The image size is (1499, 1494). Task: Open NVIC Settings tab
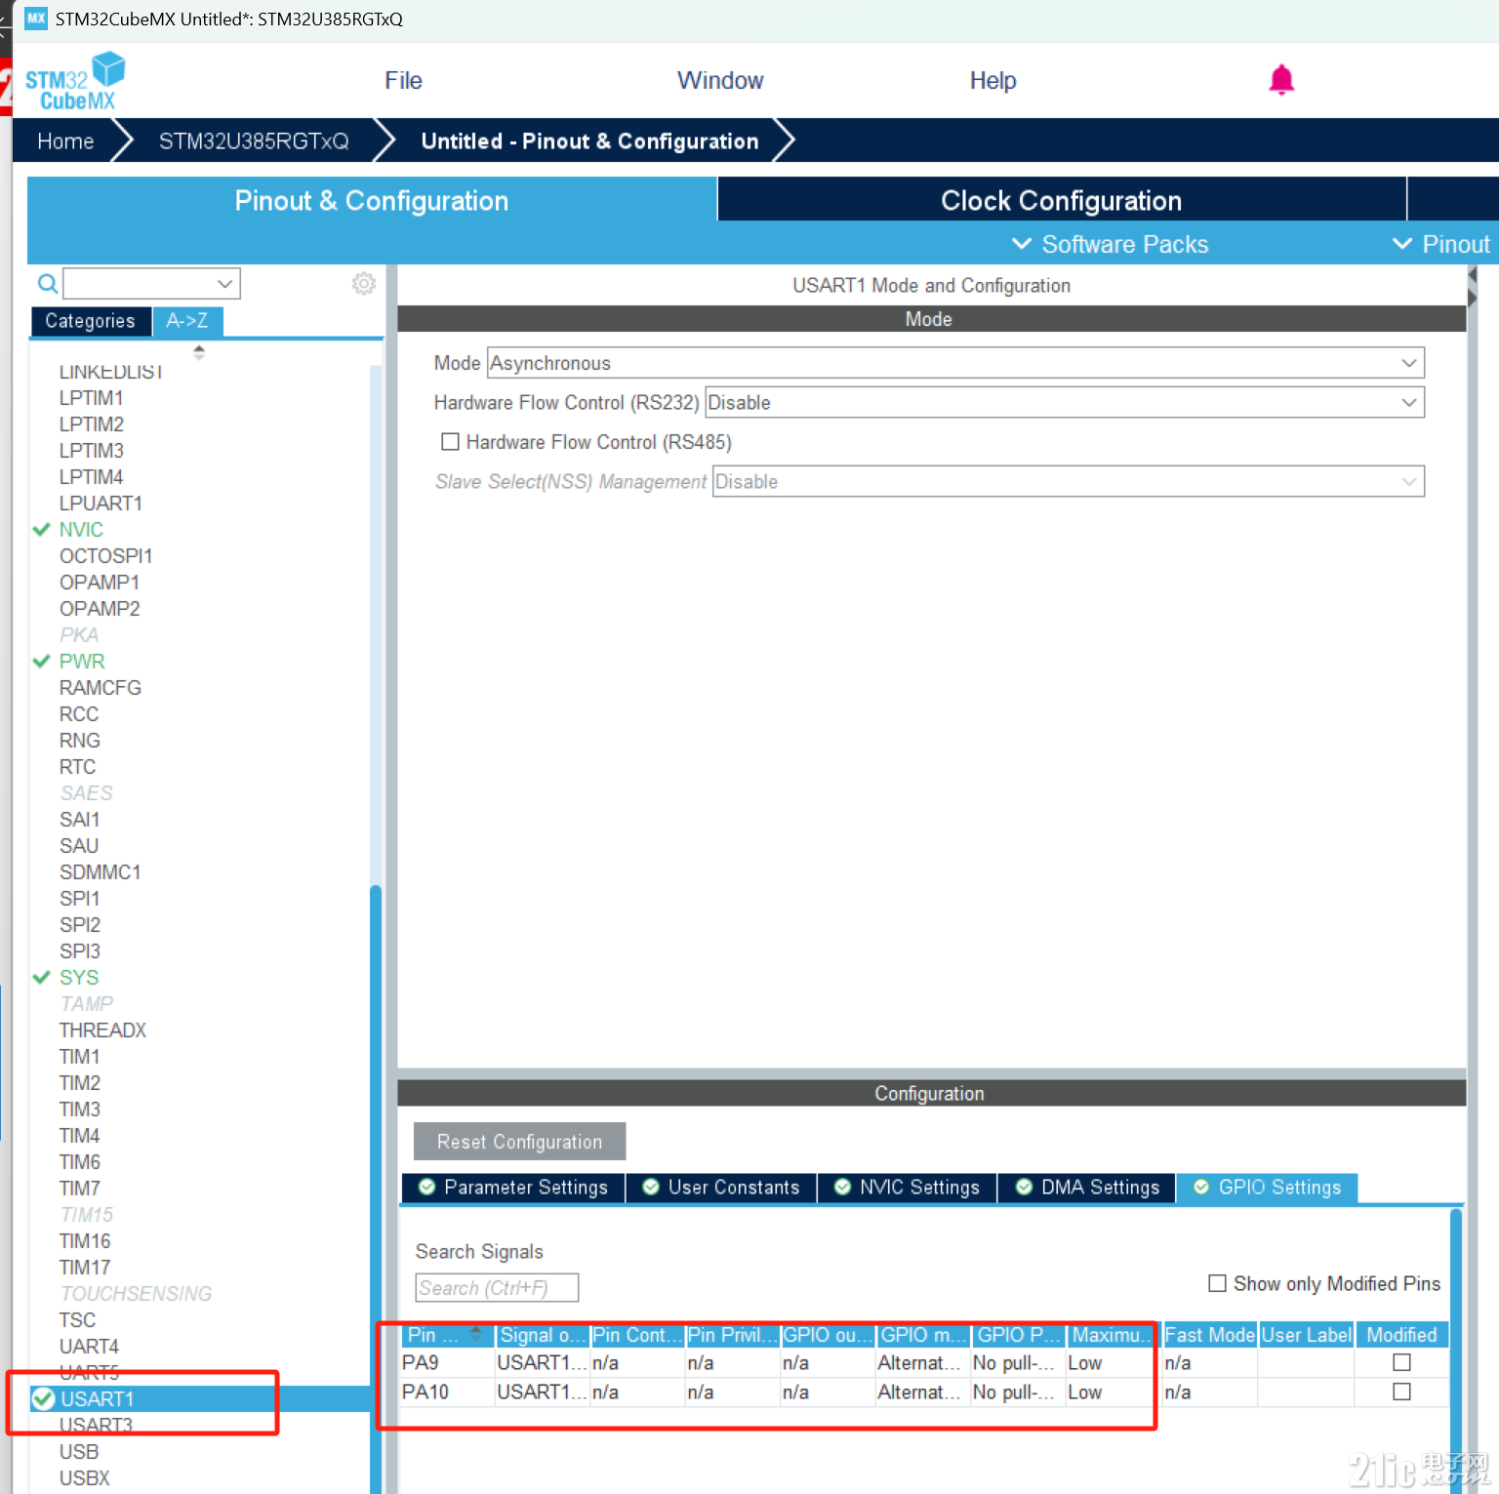pyautogui.click(x=907, y=1188)
